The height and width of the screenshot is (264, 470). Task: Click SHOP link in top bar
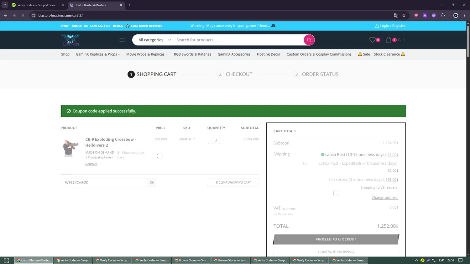pyautogui.click(x=65, y=26)
